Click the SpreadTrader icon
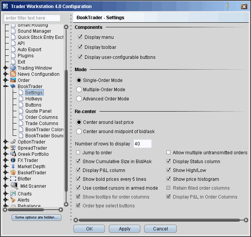Image resolution: width=251 pixels, height=237 pixels. click(x=13, y=148)
